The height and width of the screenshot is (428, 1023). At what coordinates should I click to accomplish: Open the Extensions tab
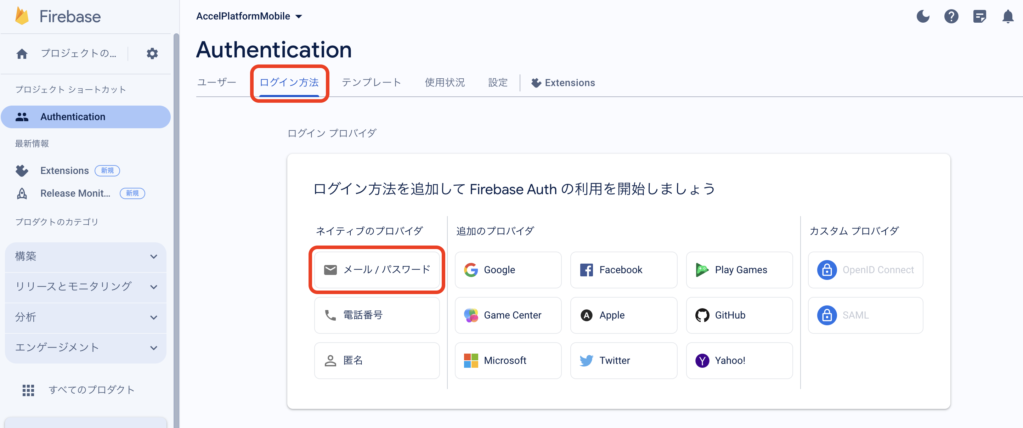(x=563, y=83)
